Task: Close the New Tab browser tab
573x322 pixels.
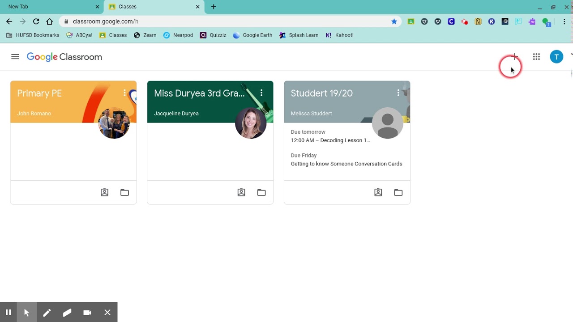Action: tap(98, 7)
